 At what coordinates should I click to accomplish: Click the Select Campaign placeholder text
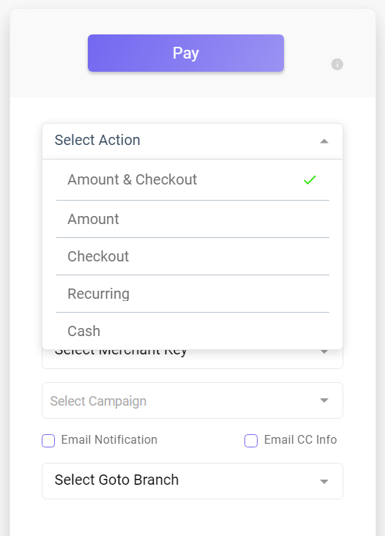click(98, 401)
